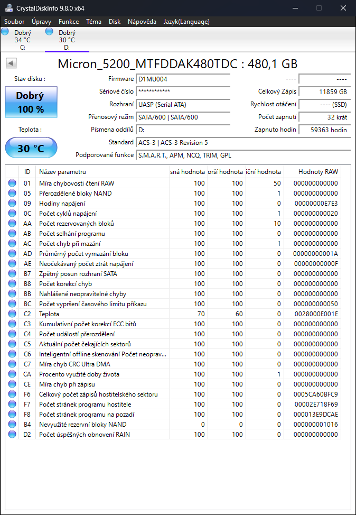Image resolution: width=356 pixels, height=515 pixels.
Task: Open the Soubor menu
Action: pos(14,22)
